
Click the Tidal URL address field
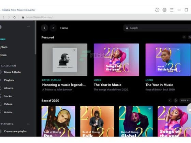pos(39,17)
